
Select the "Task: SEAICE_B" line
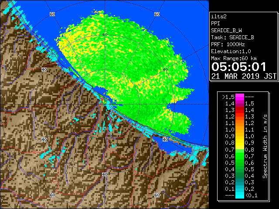(x=232, y=37)
